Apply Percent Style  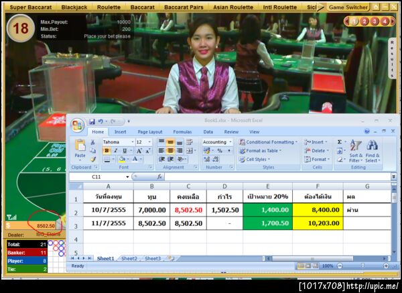[220, 151]
